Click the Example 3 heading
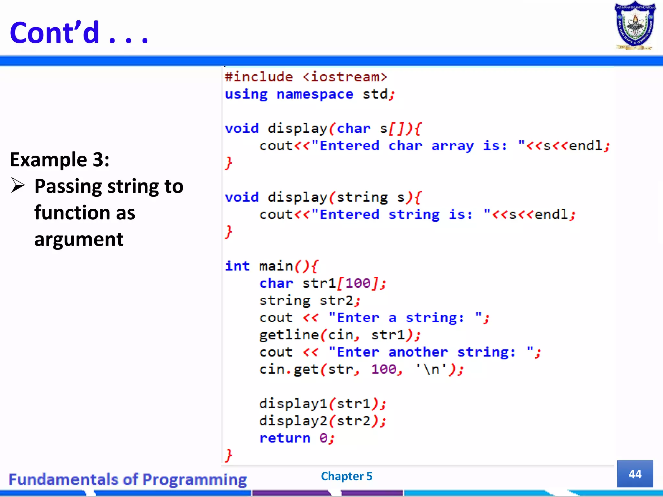Viewport: 663px width, 497px height. [60, 160]
